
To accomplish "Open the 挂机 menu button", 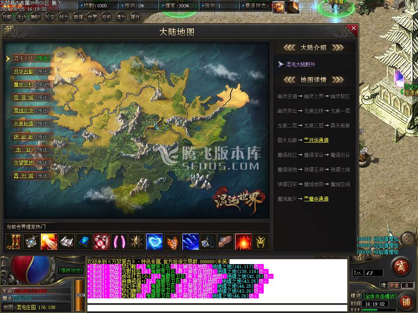I will 107,17.
